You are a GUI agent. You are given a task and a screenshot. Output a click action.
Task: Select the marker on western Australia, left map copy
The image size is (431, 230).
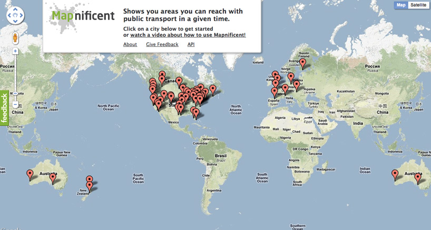(30, 175)
